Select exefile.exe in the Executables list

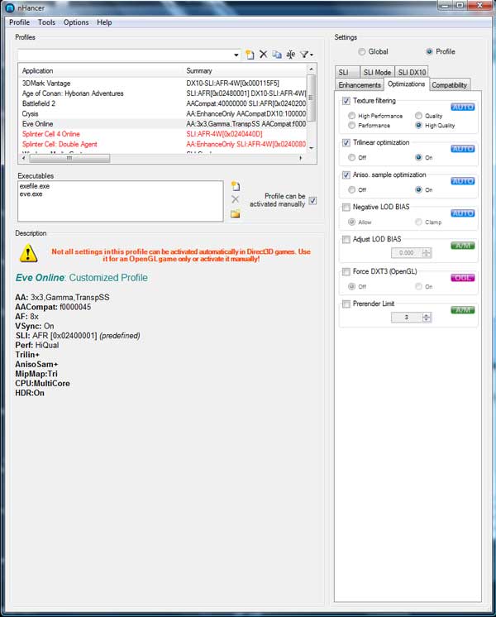point(35,186)
